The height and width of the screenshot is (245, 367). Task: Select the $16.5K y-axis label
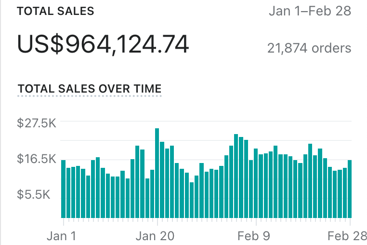pos(37,159)
